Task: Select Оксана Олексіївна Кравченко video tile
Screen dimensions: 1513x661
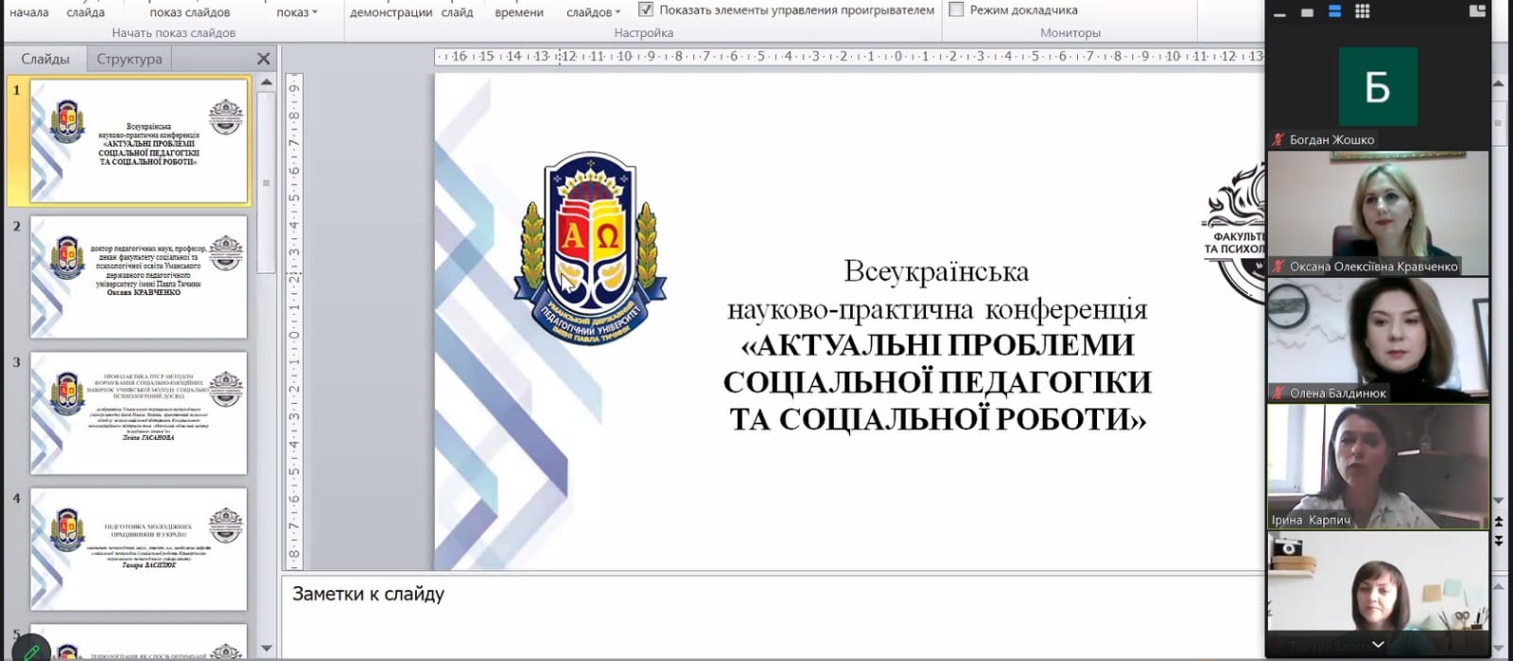Action: pyautogui.click(x=1378, y=212)
